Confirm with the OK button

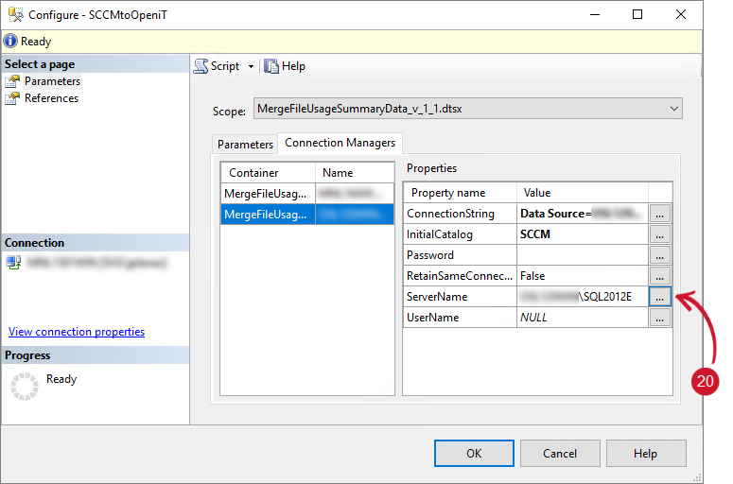[474, 453]
